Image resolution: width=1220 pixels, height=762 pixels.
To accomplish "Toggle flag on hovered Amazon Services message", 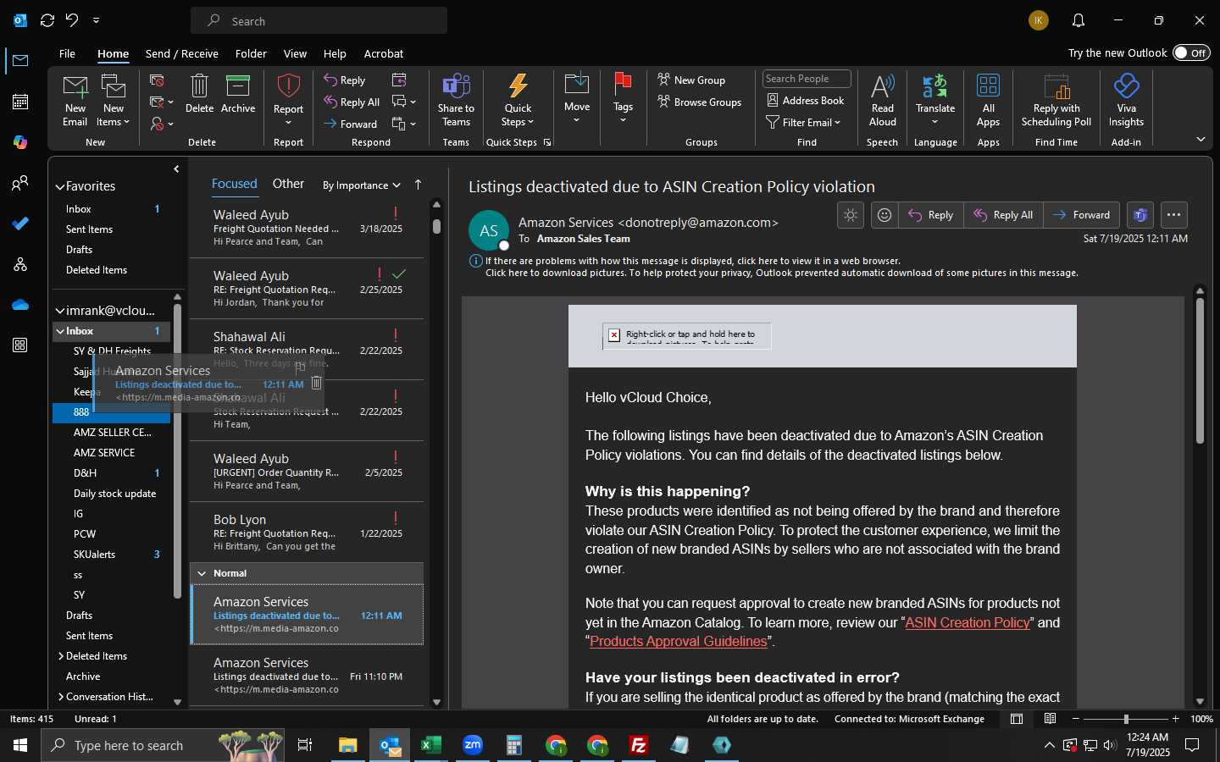I will tap(300, 367).
